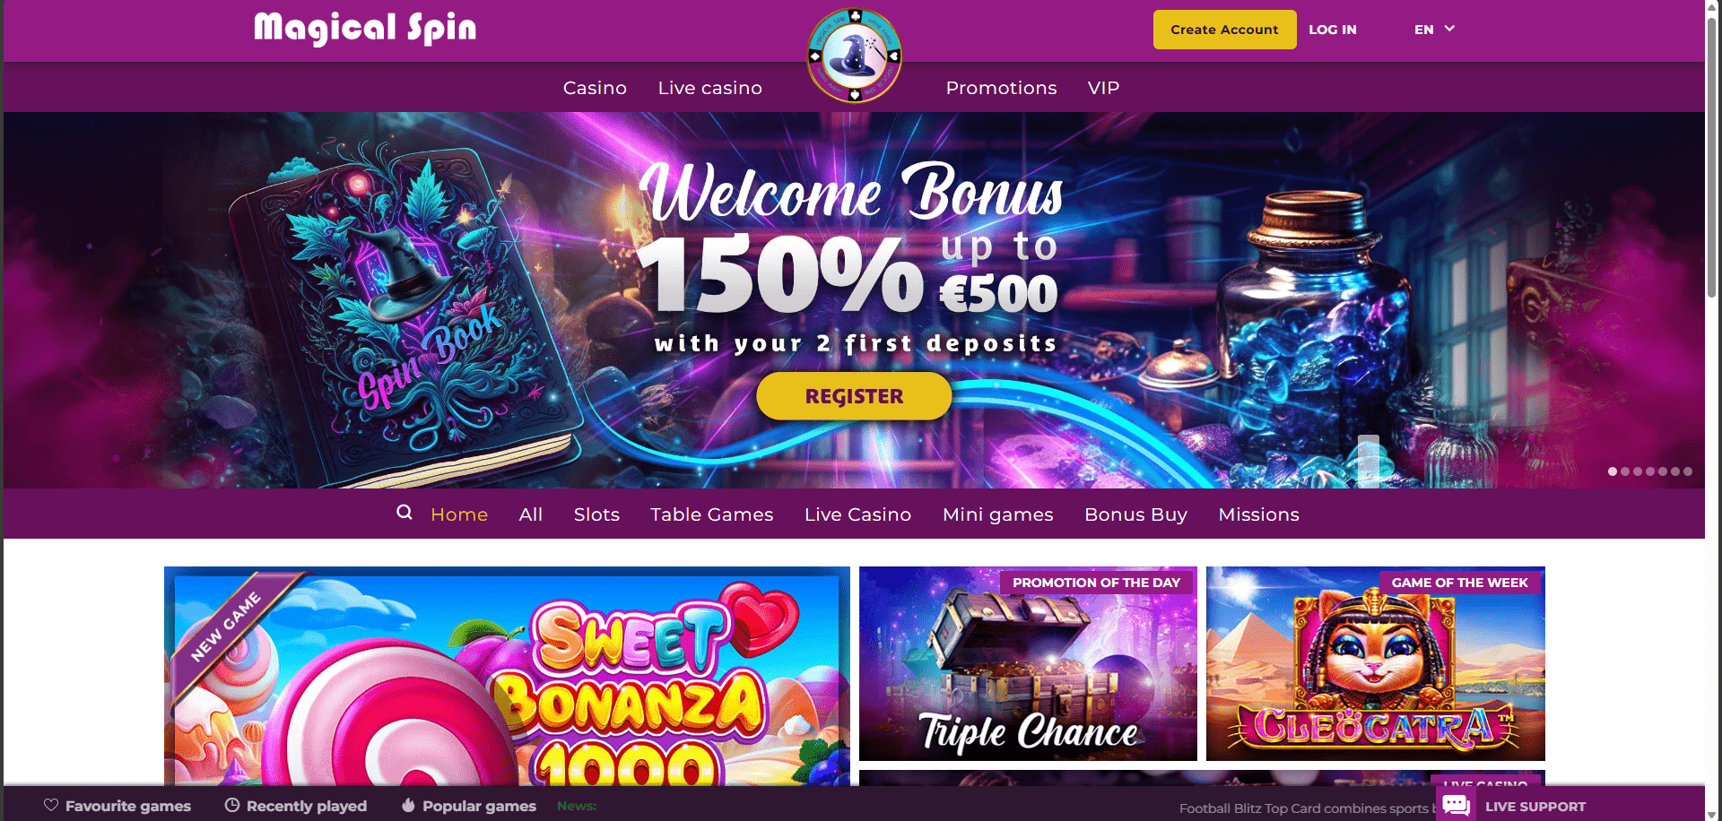
Task: Click the Magical Spin text logo
Action: click(x=365, y=29)
